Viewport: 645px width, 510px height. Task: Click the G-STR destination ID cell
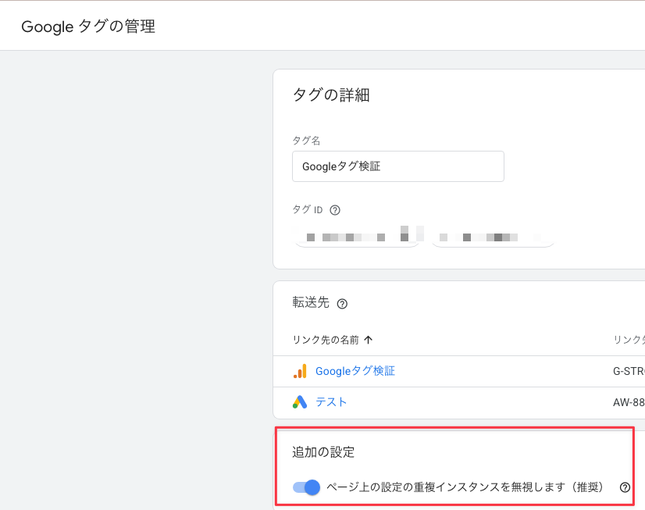click(629, 372)
